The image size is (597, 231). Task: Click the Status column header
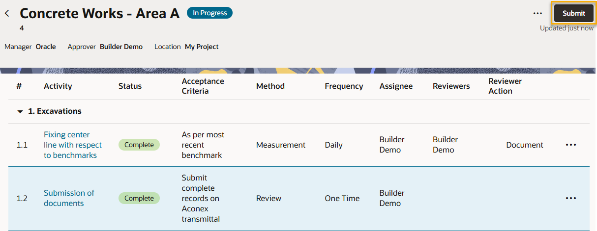coord(130,86)
